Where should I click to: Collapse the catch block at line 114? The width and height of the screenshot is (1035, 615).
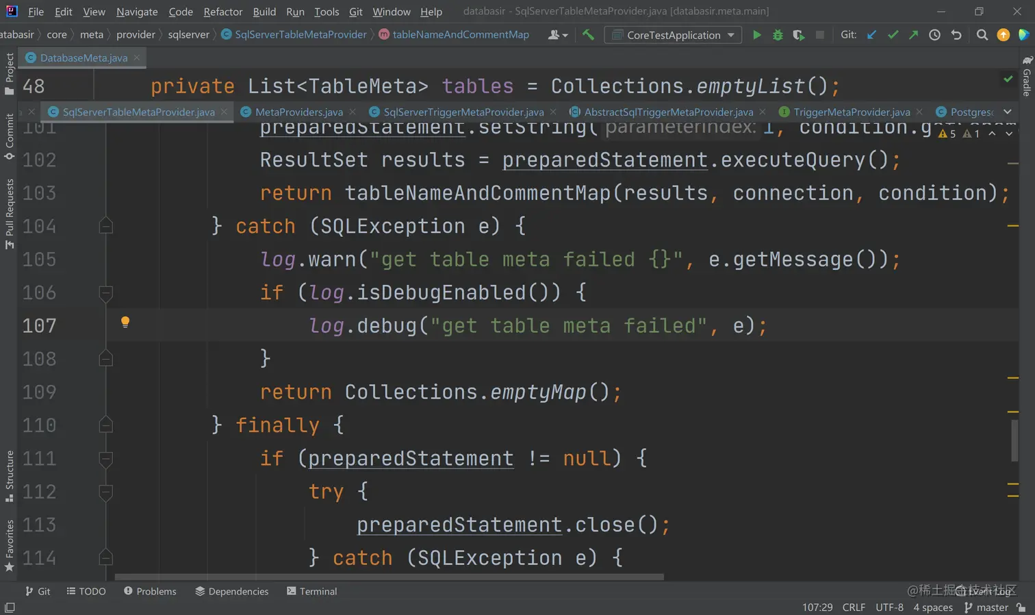105,557
